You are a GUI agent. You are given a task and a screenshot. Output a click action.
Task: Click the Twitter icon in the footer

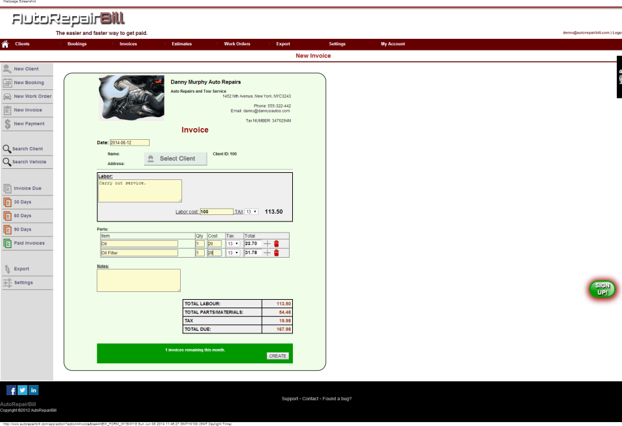22,390
